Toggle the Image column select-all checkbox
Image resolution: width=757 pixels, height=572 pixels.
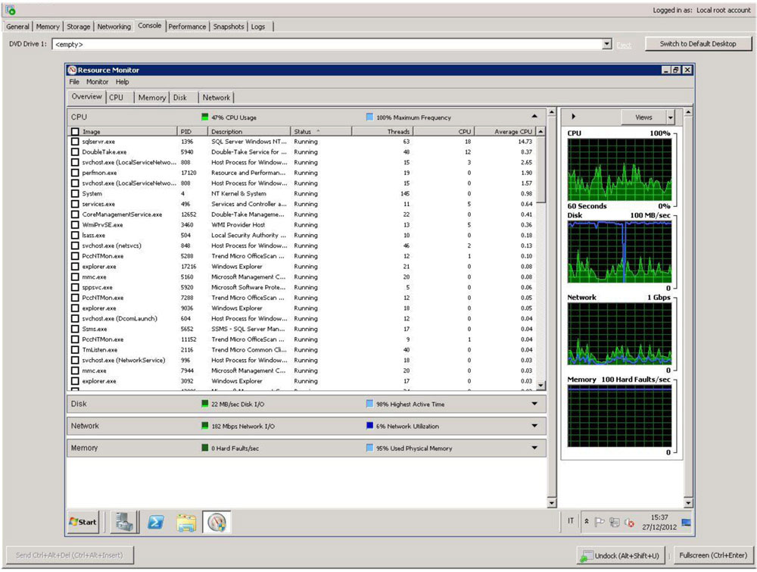pyautogui.click(x=75, y=131)
